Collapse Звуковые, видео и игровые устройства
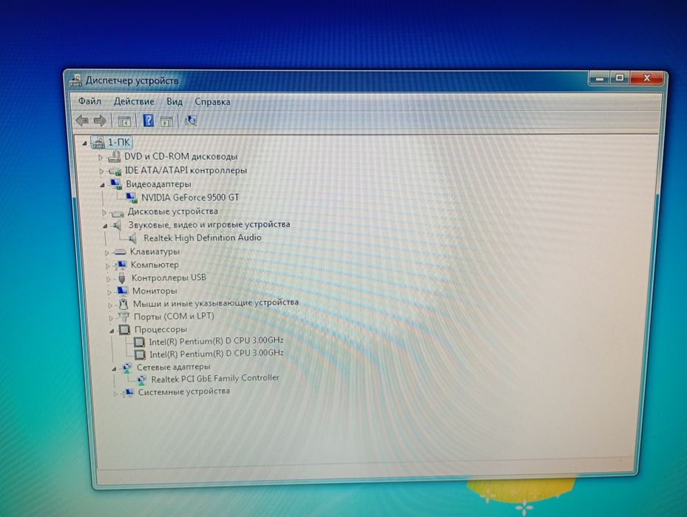Image resolution: width=687 pixels, height=517 pixels. tap(105, 226)
